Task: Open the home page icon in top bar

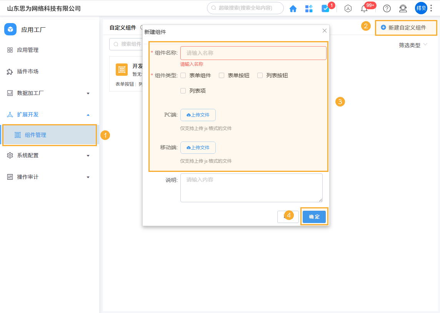Action: [293, 8]
